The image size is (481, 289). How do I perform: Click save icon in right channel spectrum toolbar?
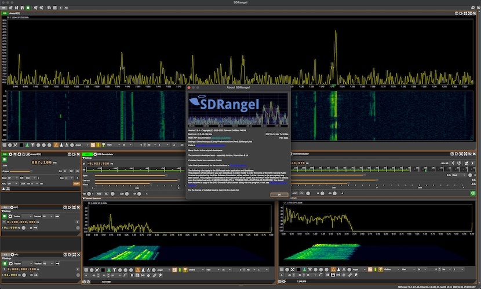pos(333,275)
